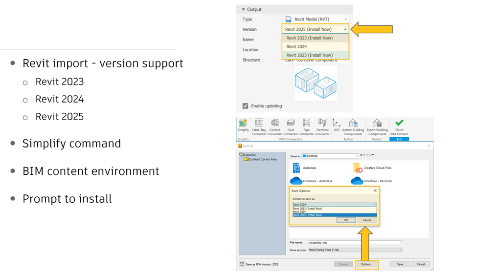The height and width of the screenshot is (272, 477).
Task: Click the Options... button
Action: [366, 264]
